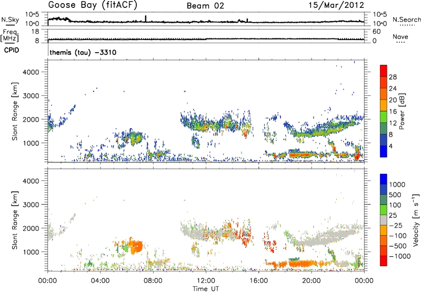Image resolution: width=421 pixels, height=292 pixels.
Task: Select the 'CPID' row label
Action: click(x=12, y=50)
